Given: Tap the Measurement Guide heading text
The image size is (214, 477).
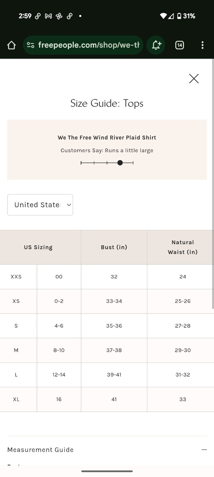Looking at the screenshot, I should 41,450.
